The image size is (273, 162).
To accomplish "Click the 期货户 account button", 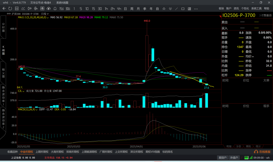I will pos(222,158).
